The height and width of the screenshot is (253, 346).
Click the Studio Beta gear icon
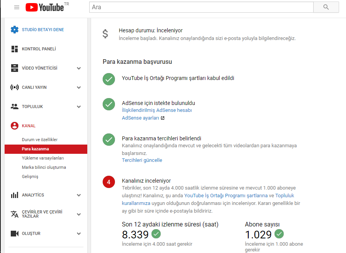(15, 30)
